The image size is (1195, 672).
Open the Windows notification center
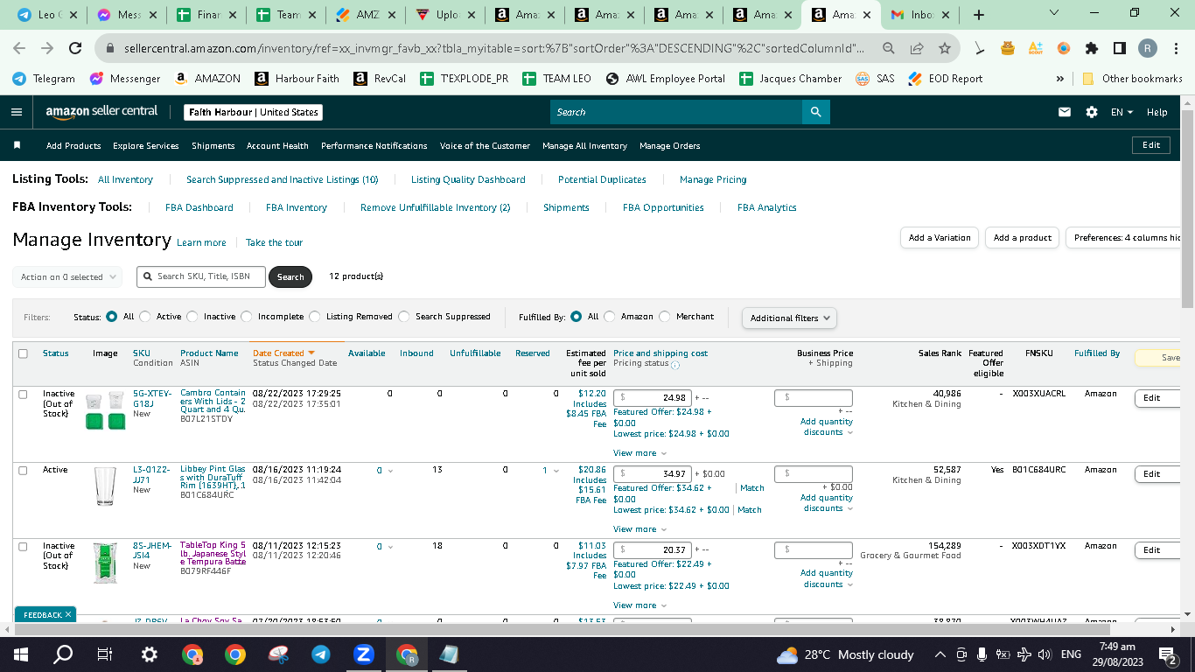tap(1167, 654)
